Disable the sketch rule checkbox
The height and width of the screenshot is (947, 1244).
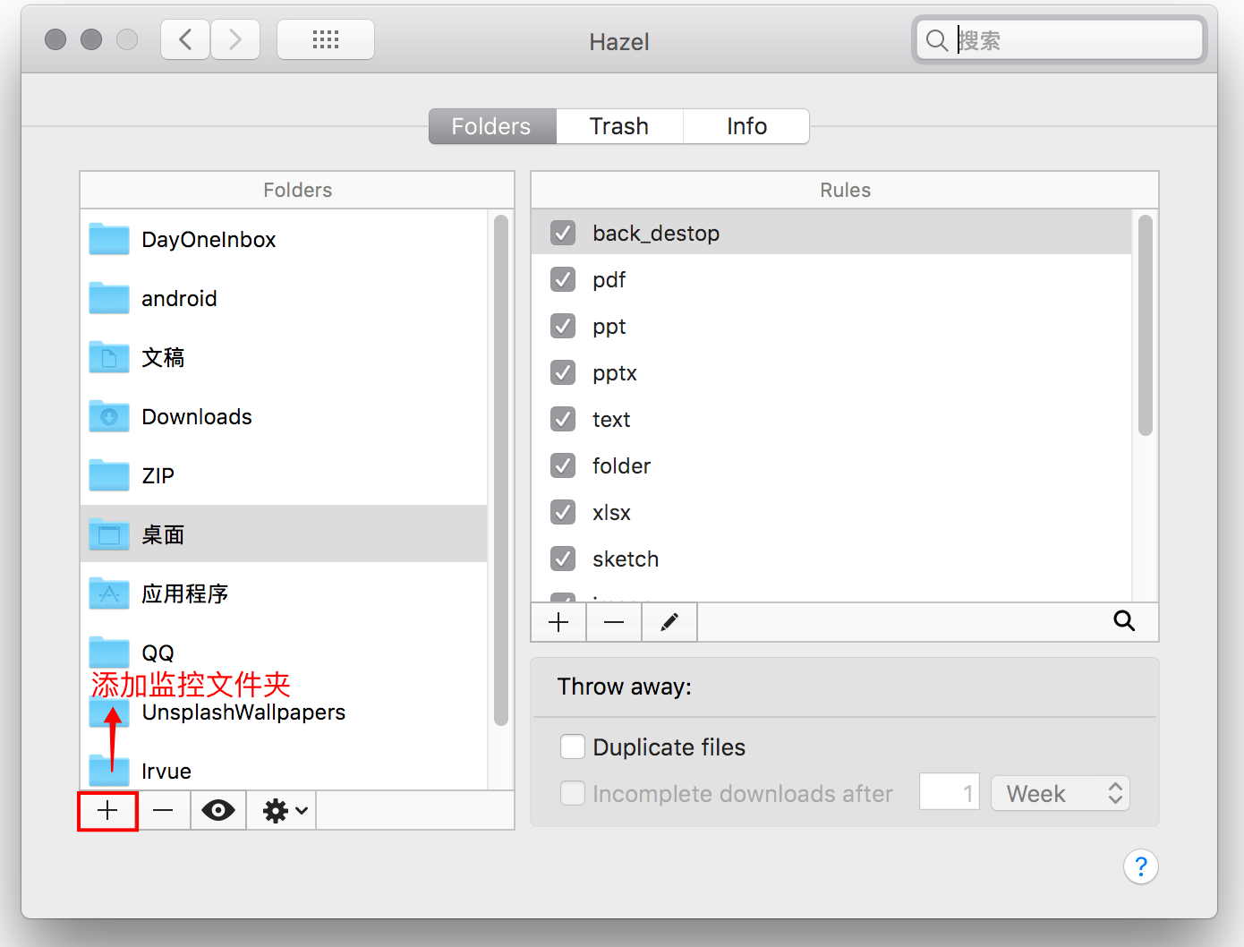click(x=563, y=559)
